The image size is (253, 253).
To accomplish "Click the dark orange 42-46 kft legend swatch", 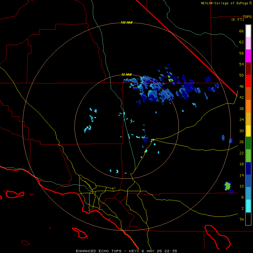I will click(x=248, y=93).
